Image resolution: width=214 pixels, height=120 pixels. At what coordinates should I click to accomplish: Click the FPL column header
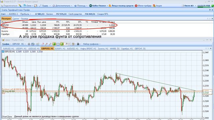(58, 22)
